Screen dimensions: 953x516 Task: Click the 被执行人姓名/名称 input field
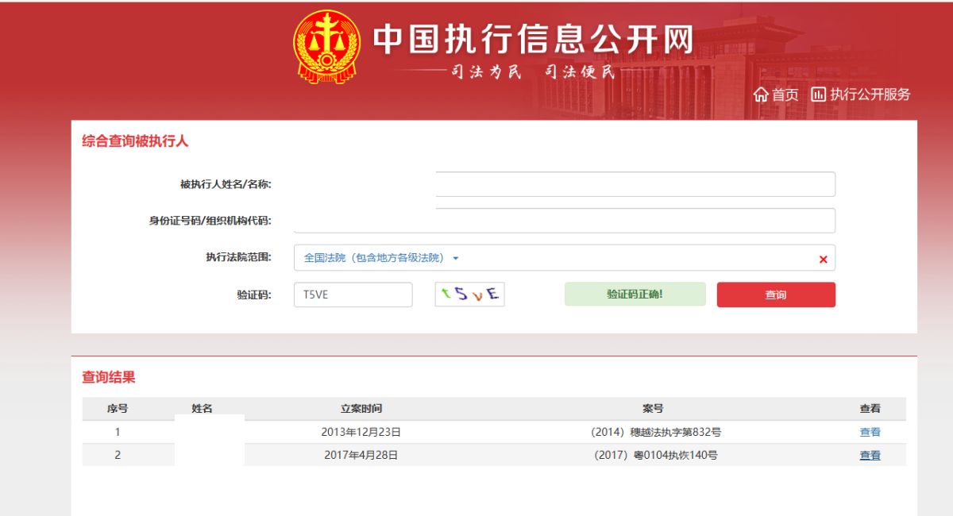(635, 184)
